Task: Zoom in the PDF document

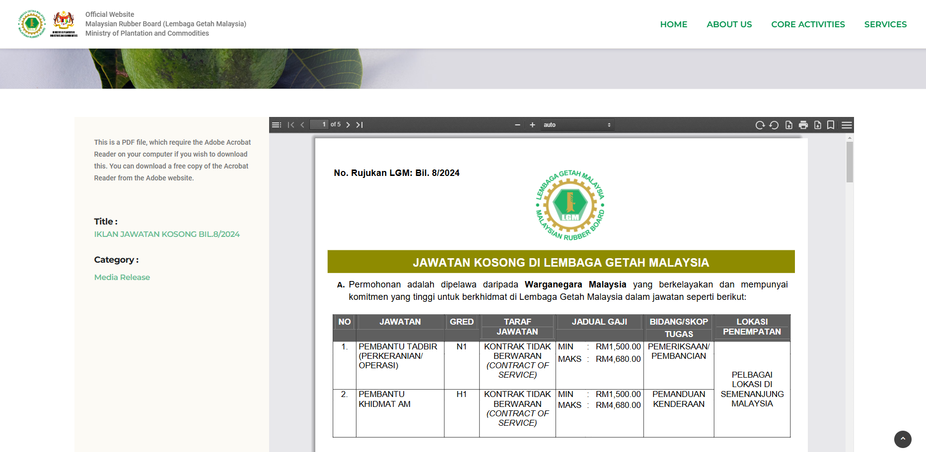Action: [532, 125]
